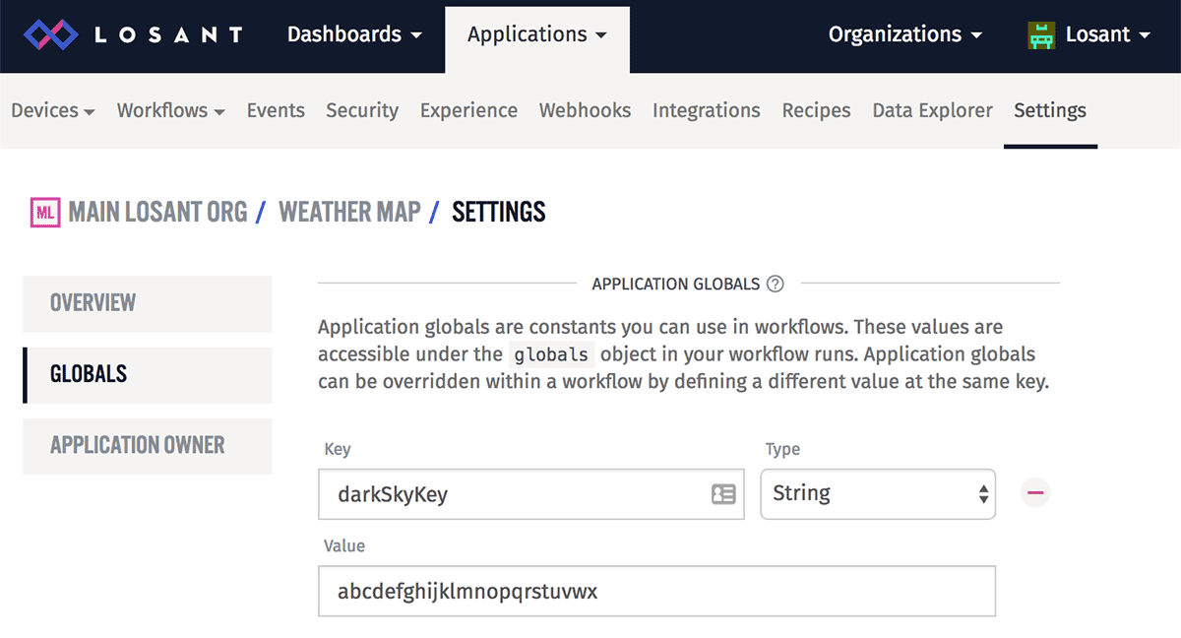This screenshot has width=1181, height=638.
Task: Open the Security tab
Action: coord(362,110)
